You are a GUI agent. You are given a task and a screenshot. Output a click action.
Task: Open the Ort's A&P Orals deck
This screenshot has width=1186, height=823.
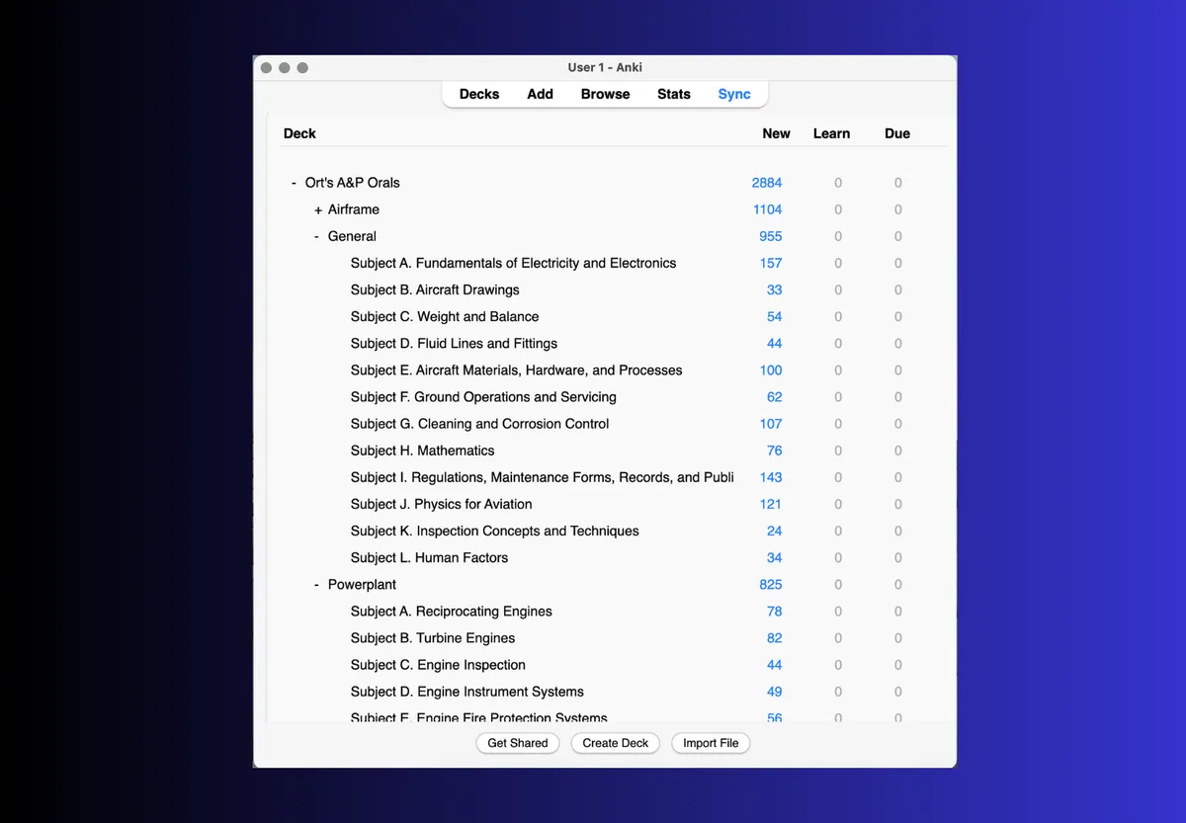[x=353, y=183]
